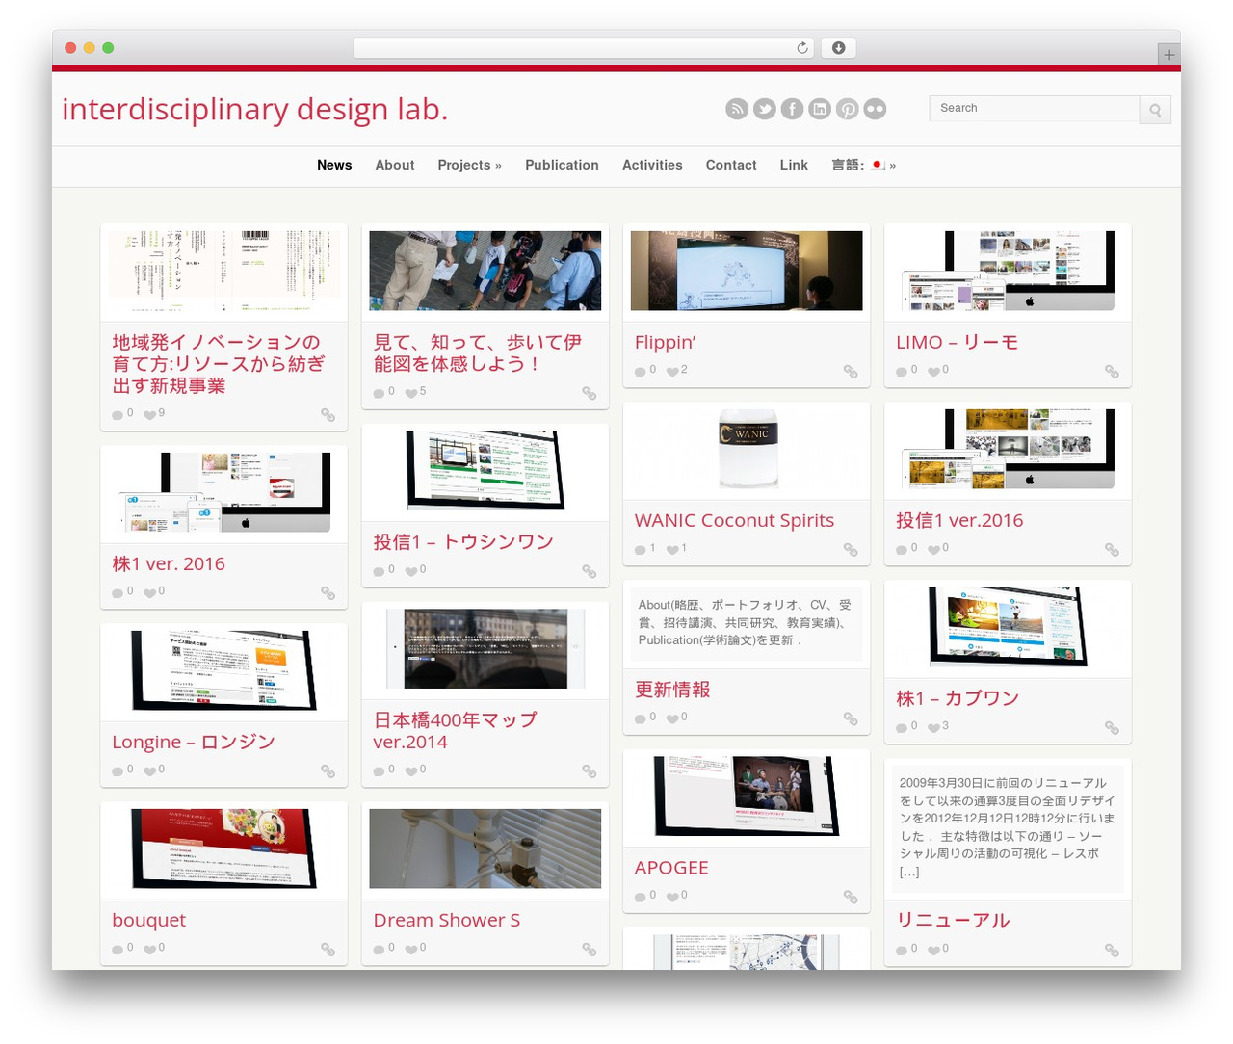This screenshot has height=1044, width=1233.
Task: Click the permalink icon on Dream Shower S card
Action: point(590,950)
